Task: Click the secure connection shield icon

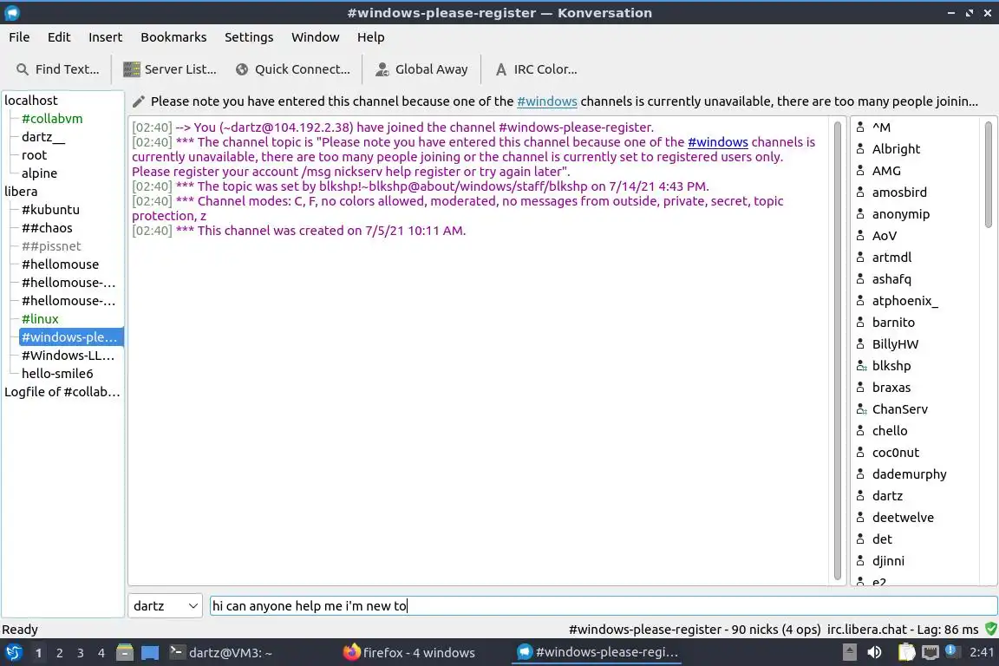Action: tap(990, 629)
